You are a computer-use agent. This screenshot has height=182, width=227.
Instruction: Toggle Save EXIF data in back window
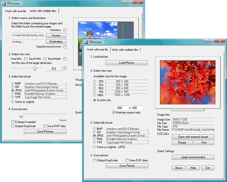45,126
